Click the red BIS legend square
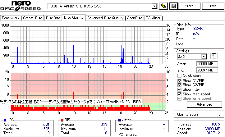Image resolution: width=225 pixels, height=137 pixels. 62,120
